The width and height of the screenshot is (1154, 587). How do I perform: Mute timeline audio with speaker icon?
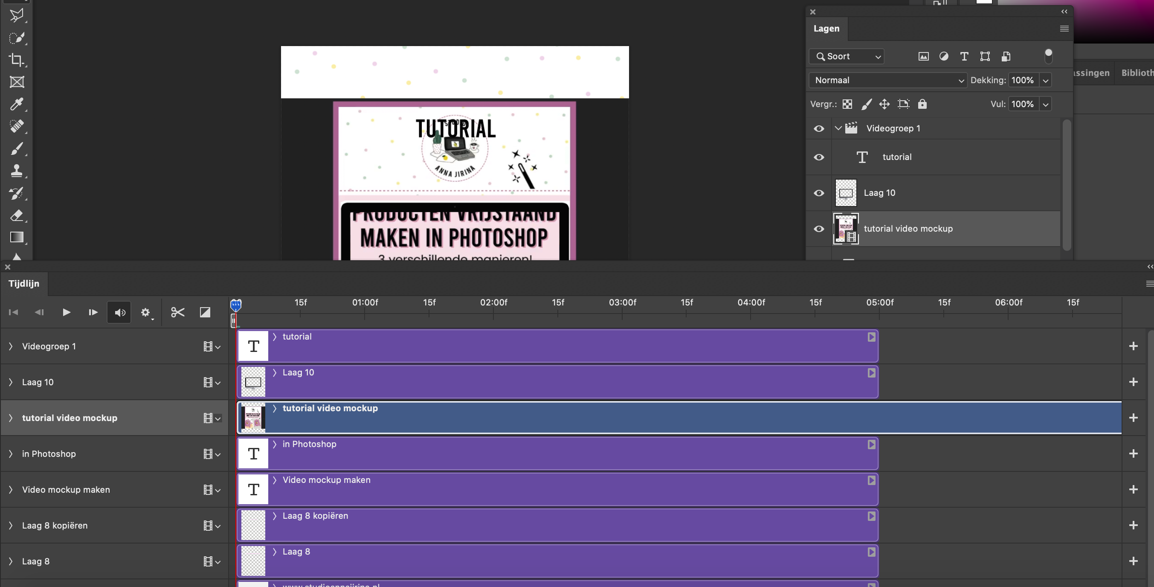click(x=119, y=312)
